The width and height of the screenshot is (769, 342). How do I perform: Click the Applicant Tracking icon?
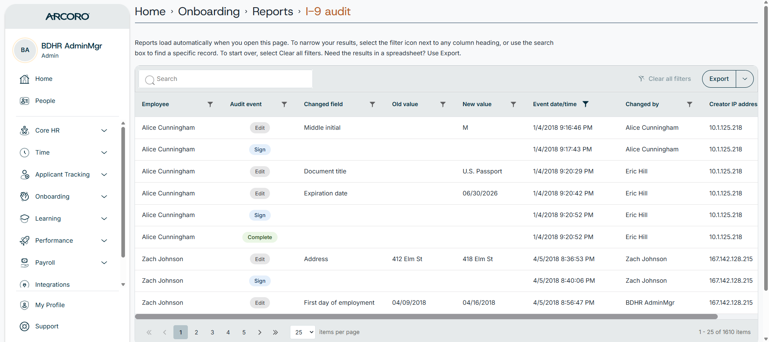(x=24, y=175)
